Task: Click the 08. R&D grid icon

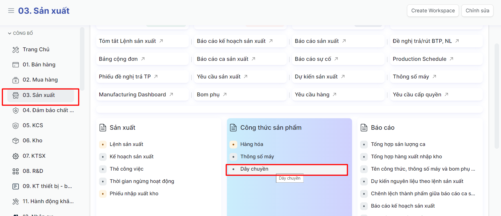Action: click(x=16, y=171)
